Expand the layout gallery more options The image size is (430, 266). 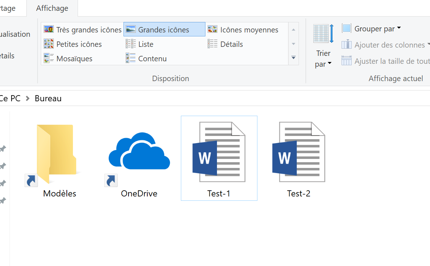pos(294,58)
